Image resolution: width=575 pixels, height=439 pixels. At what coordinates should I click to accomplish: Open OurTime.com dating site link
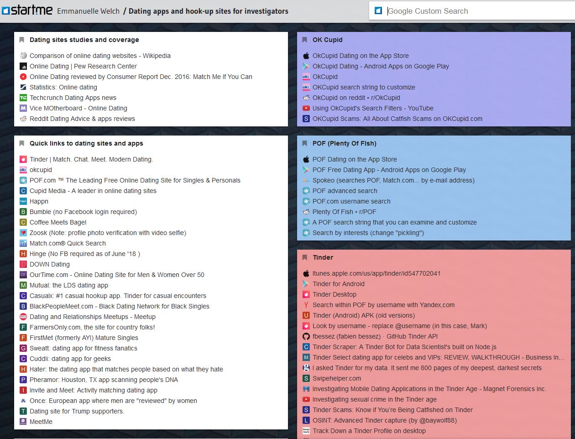(x=117, y=275)
